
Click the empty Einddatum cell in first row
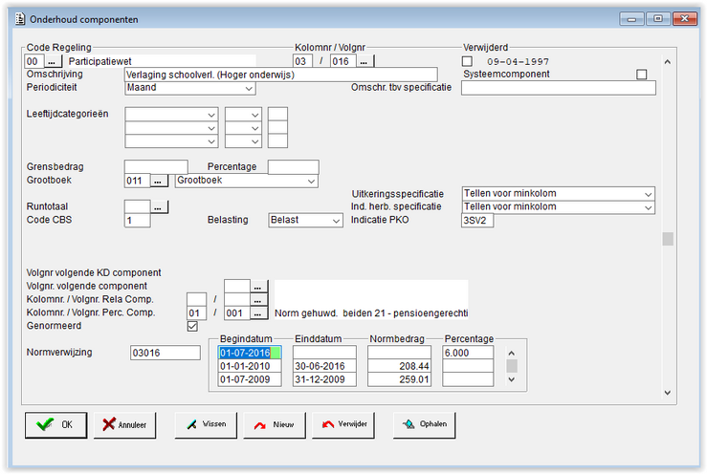[x=324, y=353]
